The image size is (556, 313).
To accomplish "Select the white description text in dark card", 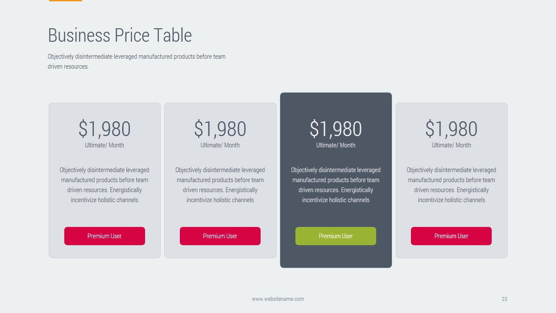I will [336, 185].
